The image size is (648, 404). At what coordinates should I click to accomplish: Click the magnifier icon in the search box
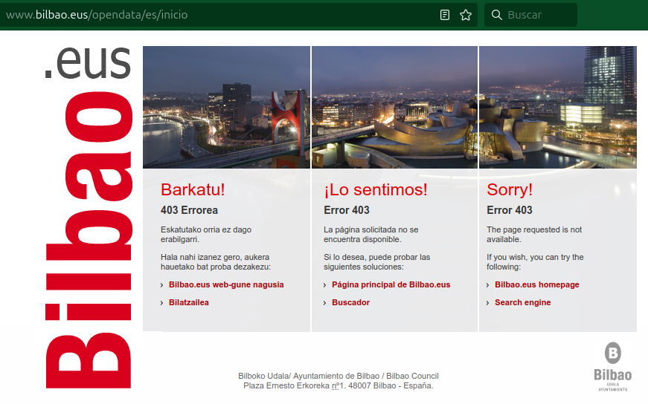coord(497,15)
